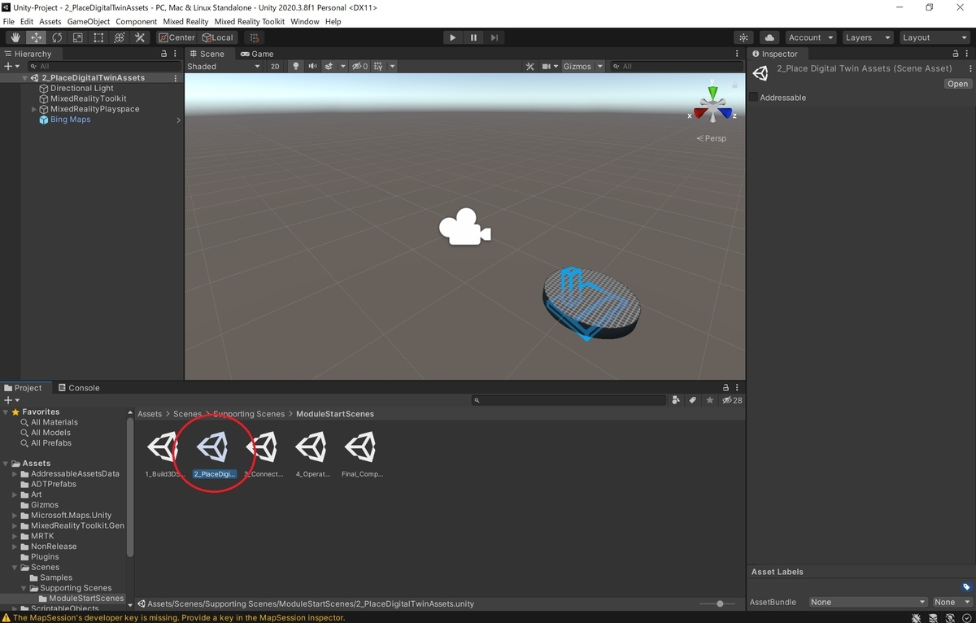Toggle Inspector panel lock
The height and width of the screenshot is (623, 976).
957,54
